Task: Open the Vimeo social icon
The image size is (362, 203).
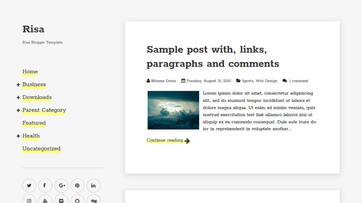Action: tap(61, 199)
